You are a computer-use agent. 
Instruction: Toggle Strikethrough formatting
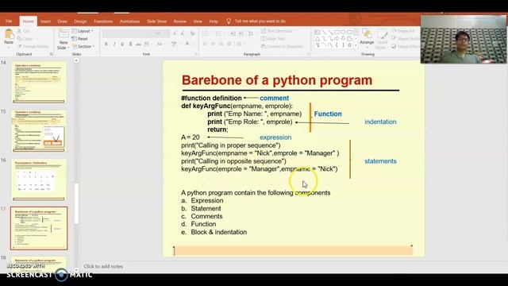pyautogui.click(x=138, y=44)
